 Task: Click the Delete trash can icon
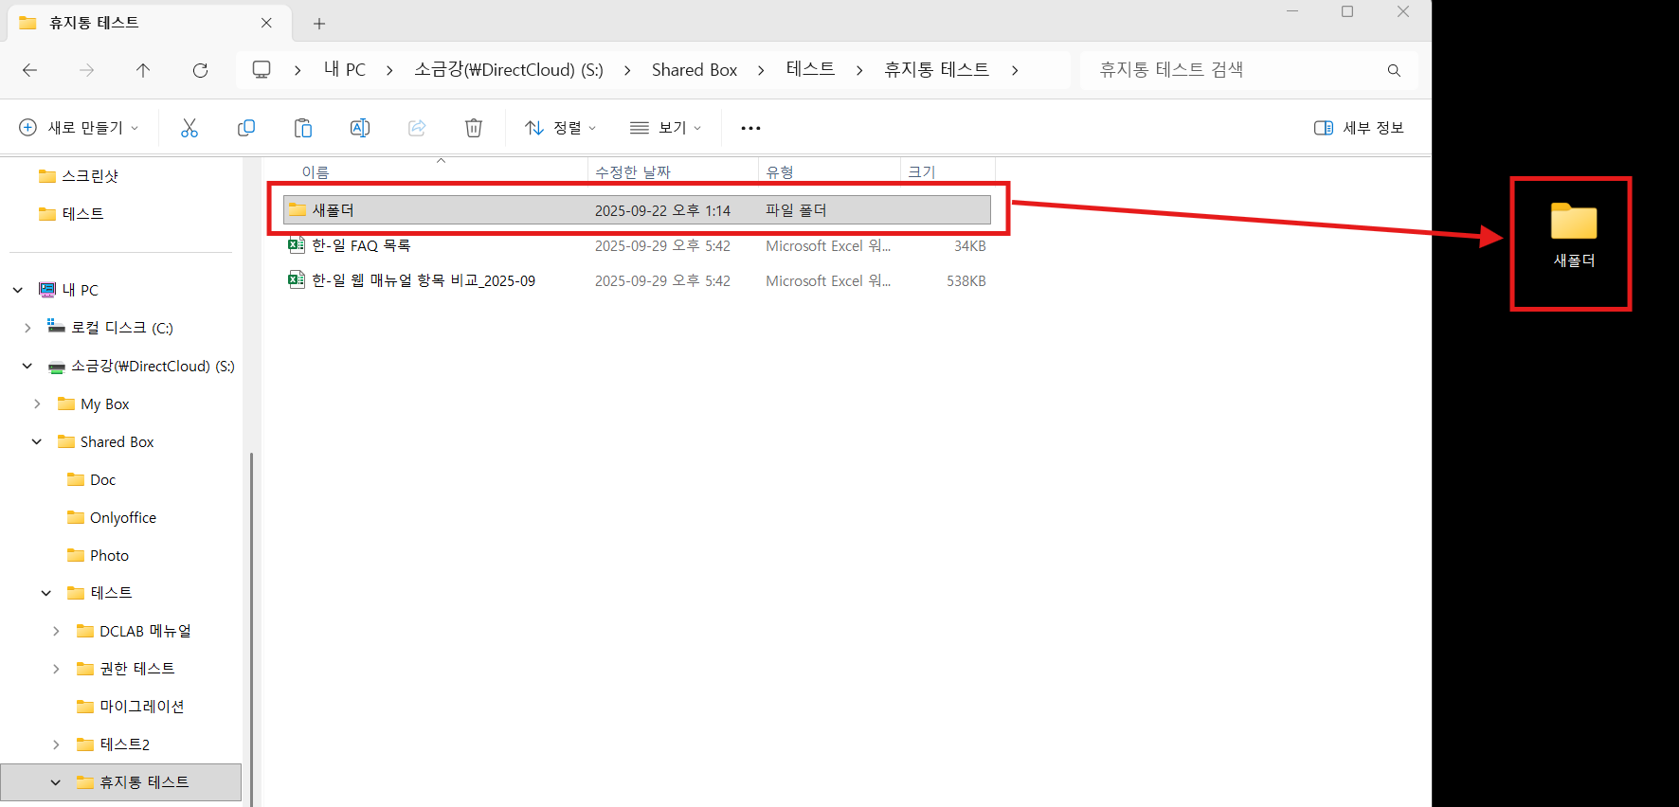tap(474, 128)
